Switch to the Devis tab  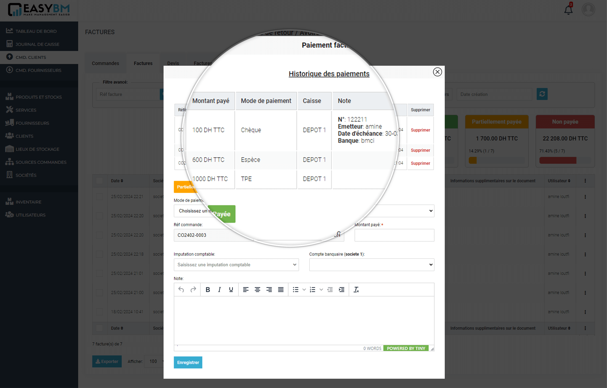point(173,63)
